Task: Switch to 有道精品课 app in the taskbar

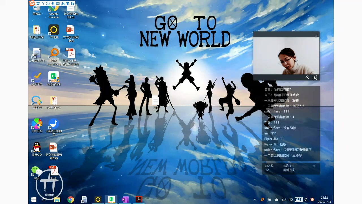Action: (111, 199)
